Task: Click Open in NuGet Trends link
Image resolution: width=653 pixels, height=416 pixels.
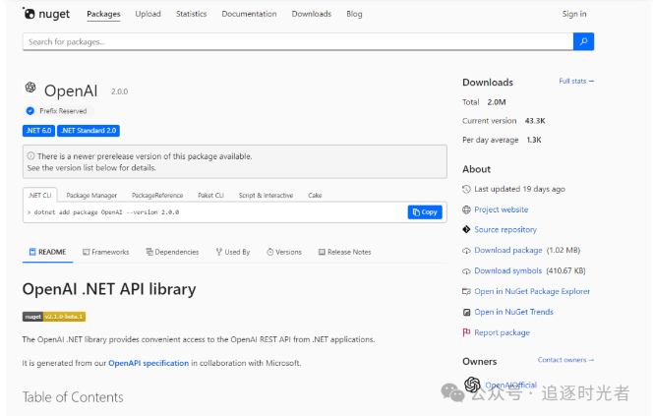Action: (514, 312)
